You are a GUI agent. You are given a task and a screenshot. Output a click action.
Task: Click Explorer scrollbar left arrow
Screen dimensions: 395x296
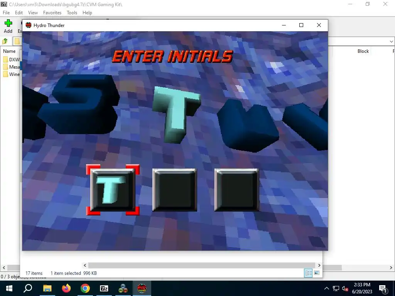click(85, 265)
